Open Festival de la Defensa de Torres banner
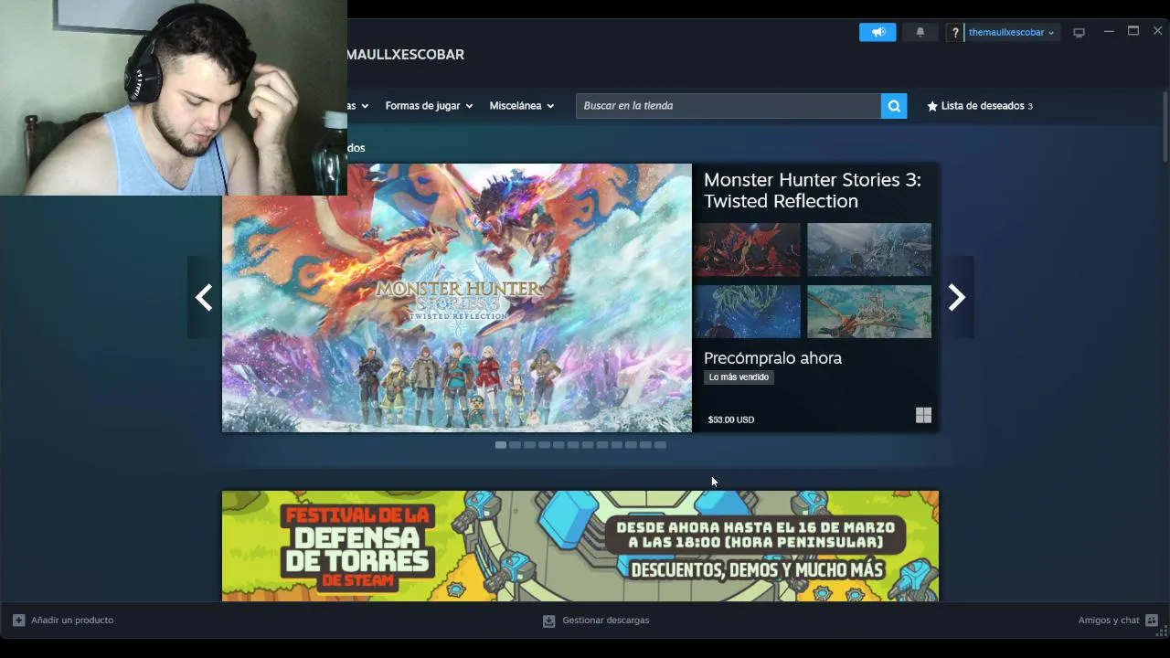1170x658 pixels. coord(580,546)
